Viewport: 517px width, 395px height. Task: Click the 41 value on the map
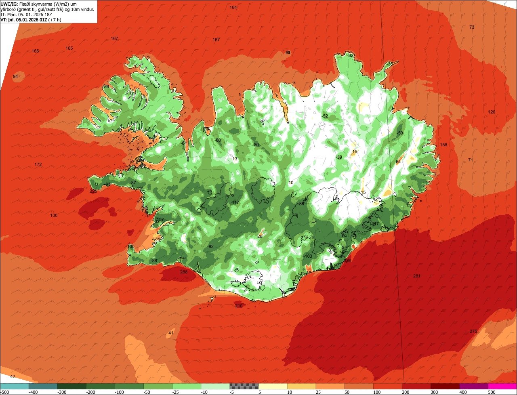(x=171, y=333)
